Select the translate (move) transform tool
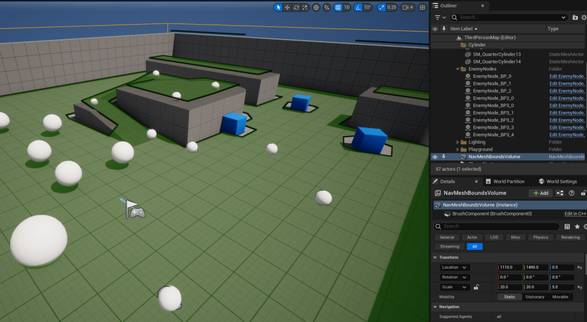 point(287,7)
